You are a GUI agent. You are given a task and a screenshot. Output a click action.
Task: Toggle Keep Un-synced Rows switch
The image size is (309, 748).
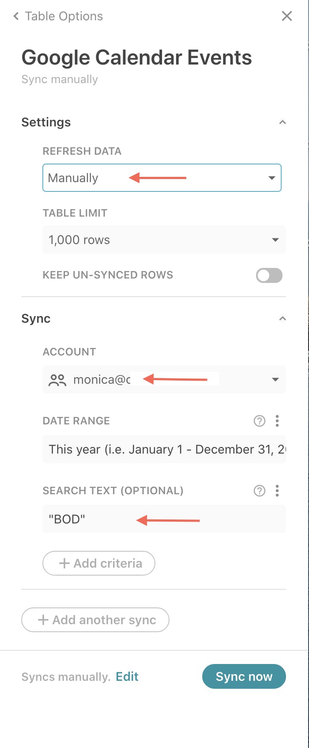click(x=269, y=275)
